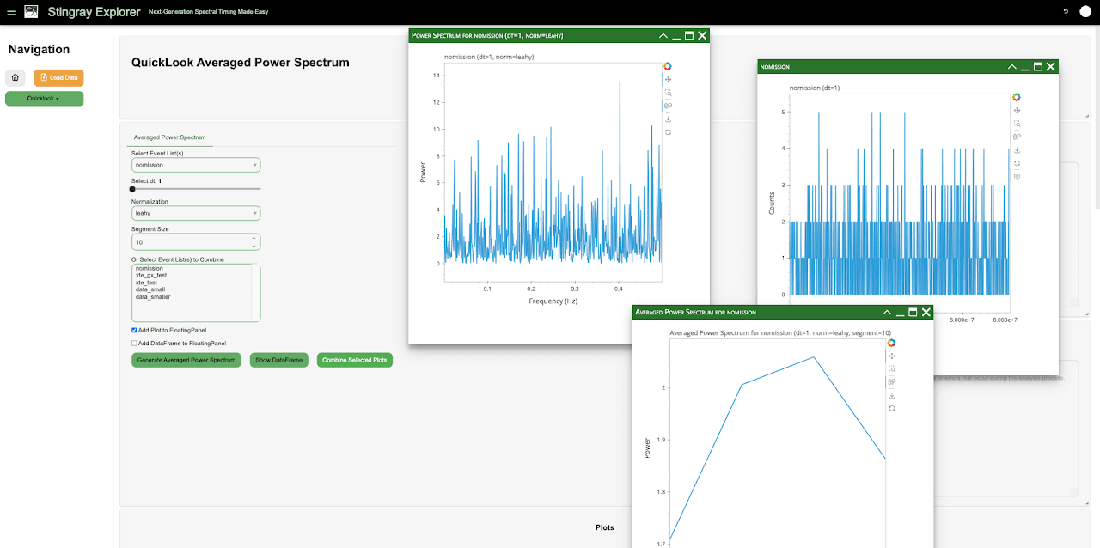Maximize the Averaged Power Spectrum floating window
The image size is (1100, 548).
[913, 312]
